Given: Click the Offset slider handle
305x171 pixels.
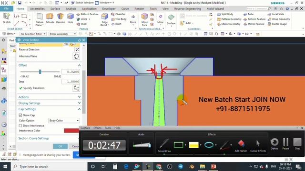Looking at the screenshot, I should pos(40,72).
